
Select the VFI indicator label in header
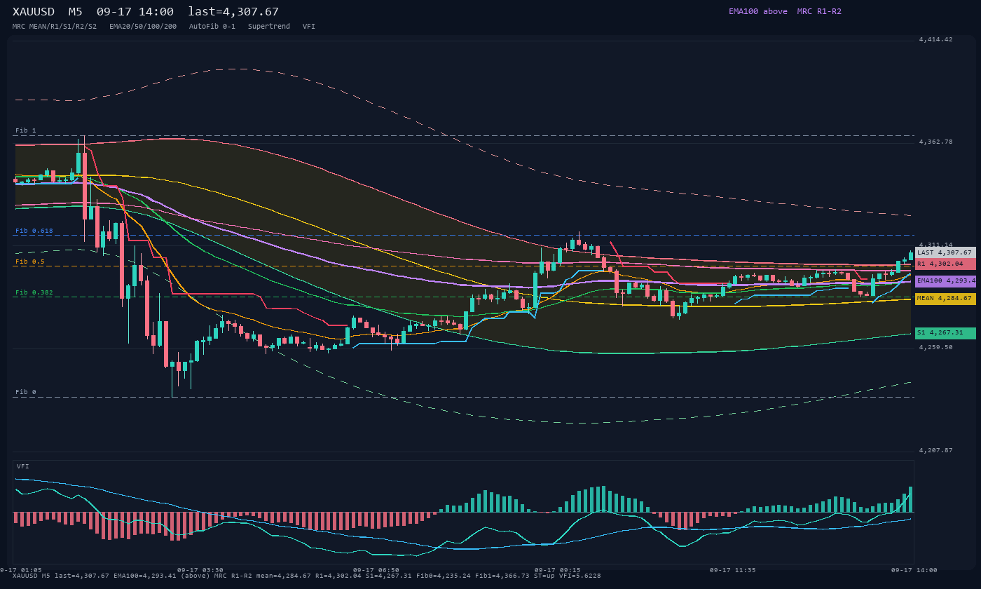pos(309,27)
